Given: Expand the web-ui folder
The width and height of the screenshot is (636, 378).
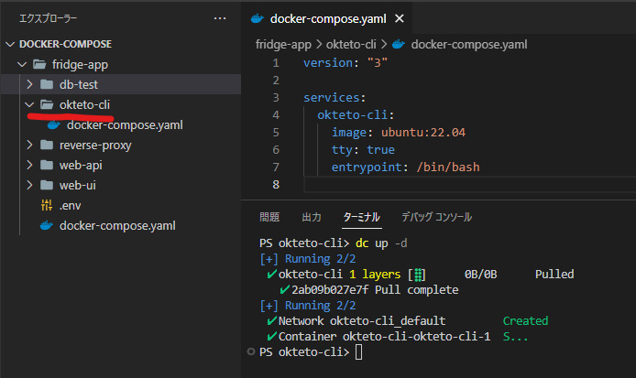Looking at the screenshot, I should point(28,185).
